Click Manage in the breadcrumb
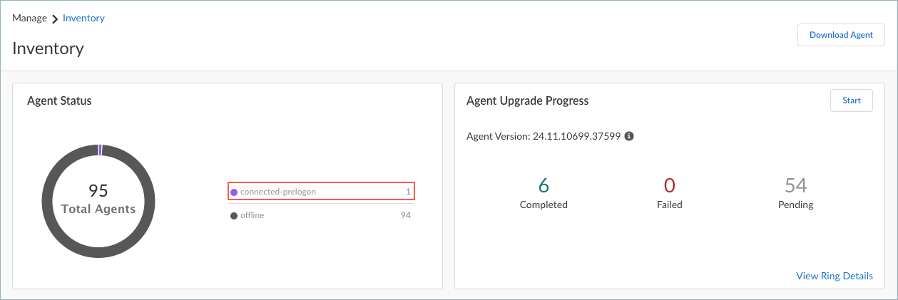 (x=29, y=18)
